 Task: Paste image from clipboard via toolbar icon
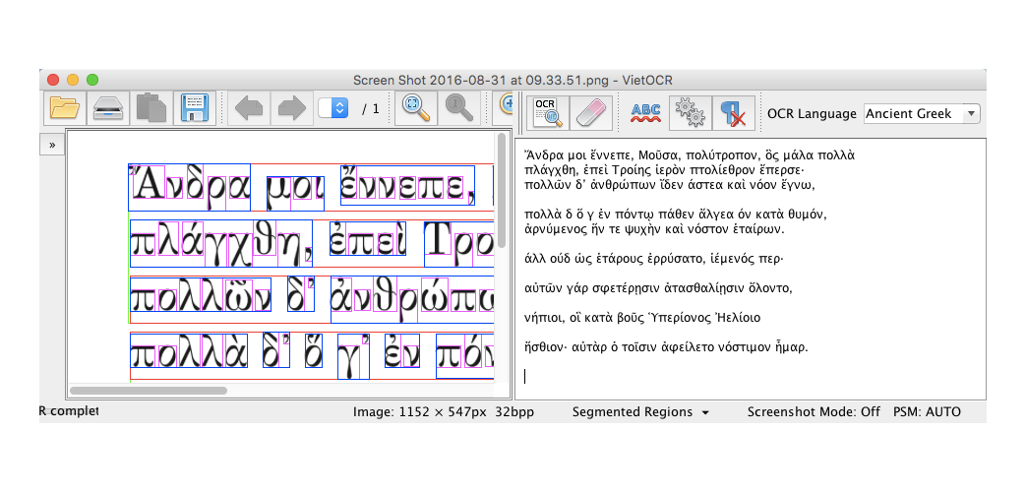(151, 108)
